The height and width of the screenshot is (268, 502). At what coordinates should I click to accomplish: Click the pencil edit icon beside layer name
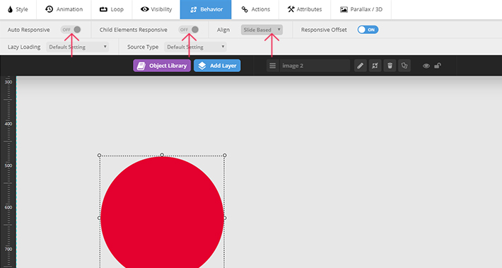tap(360, 66)
